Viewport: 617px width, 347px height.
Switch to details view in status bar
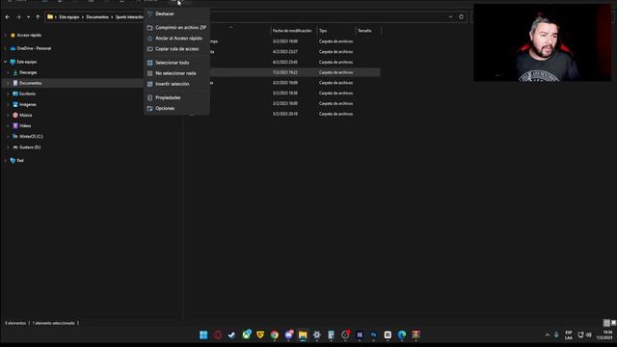(606, 323)
